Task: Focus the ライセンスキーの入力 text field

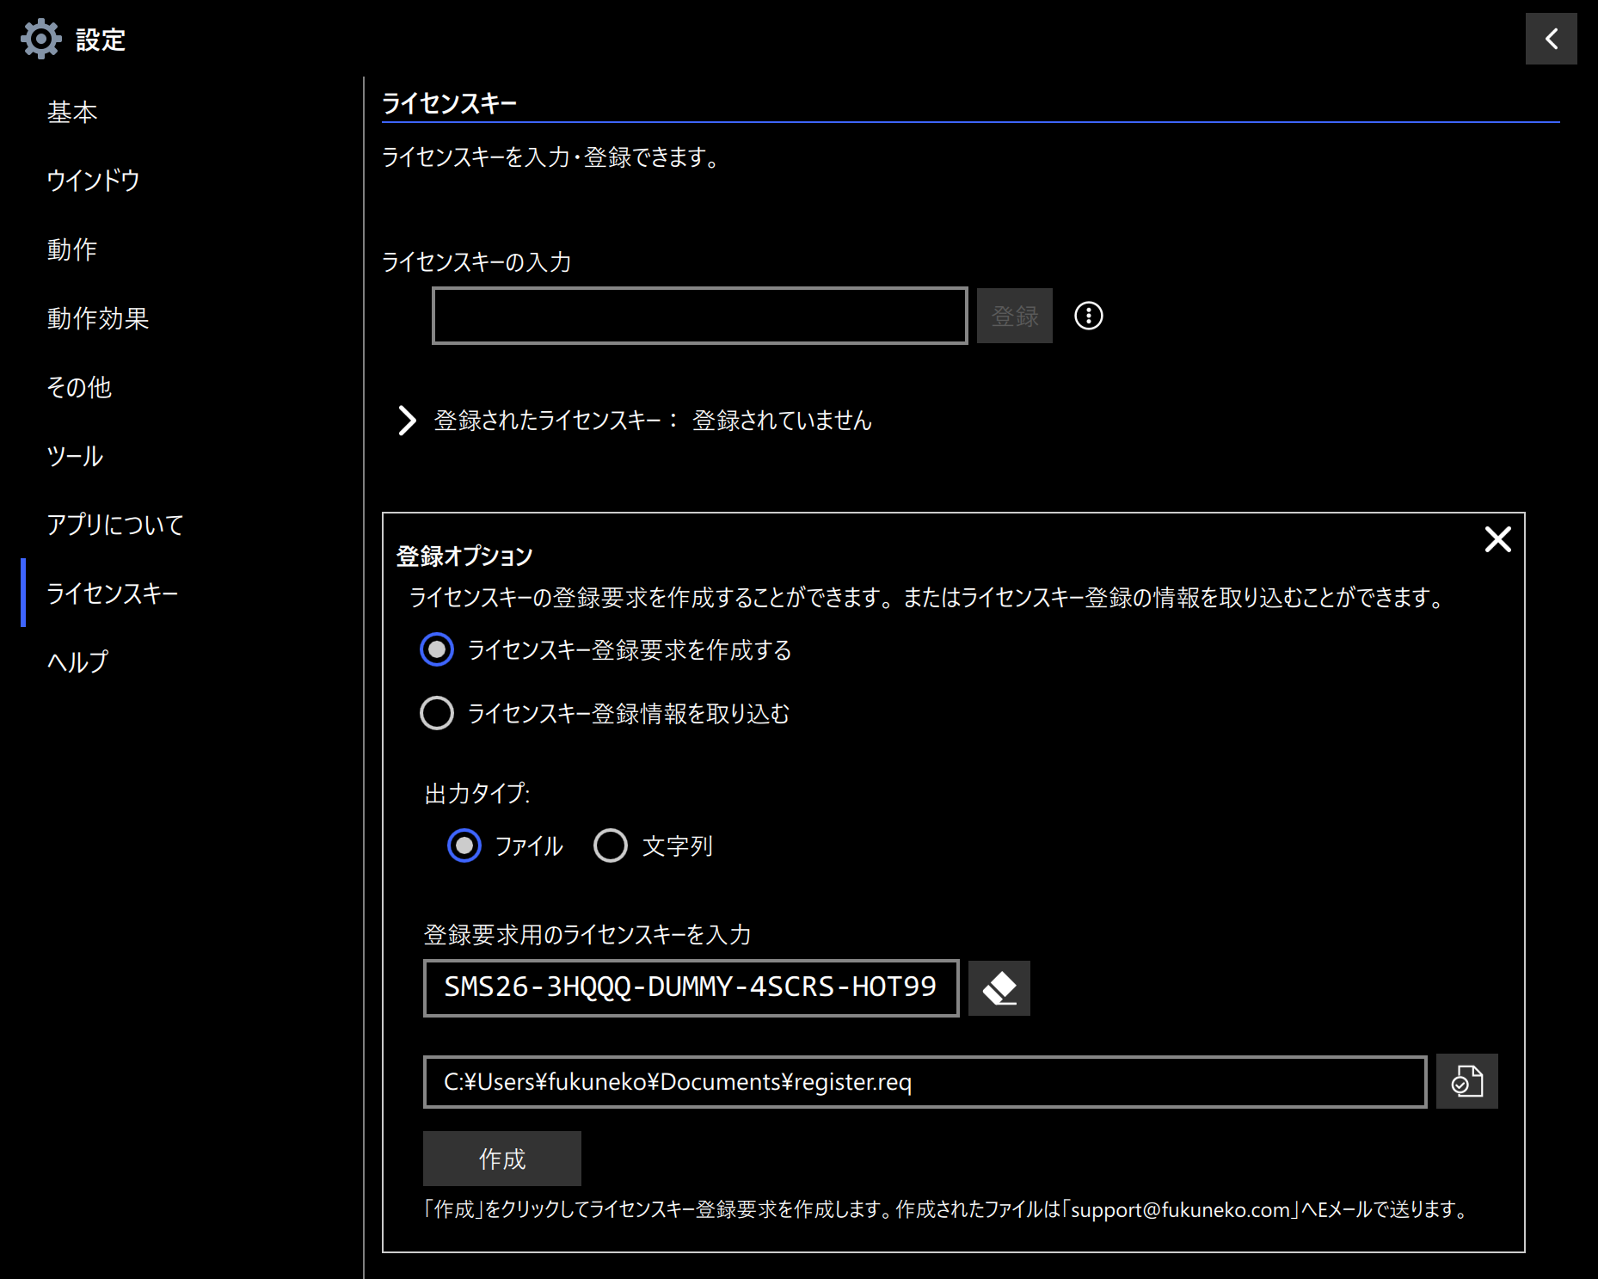Action: (x=699, y=316)
